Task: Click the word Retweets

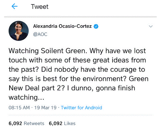Action: 34,123
